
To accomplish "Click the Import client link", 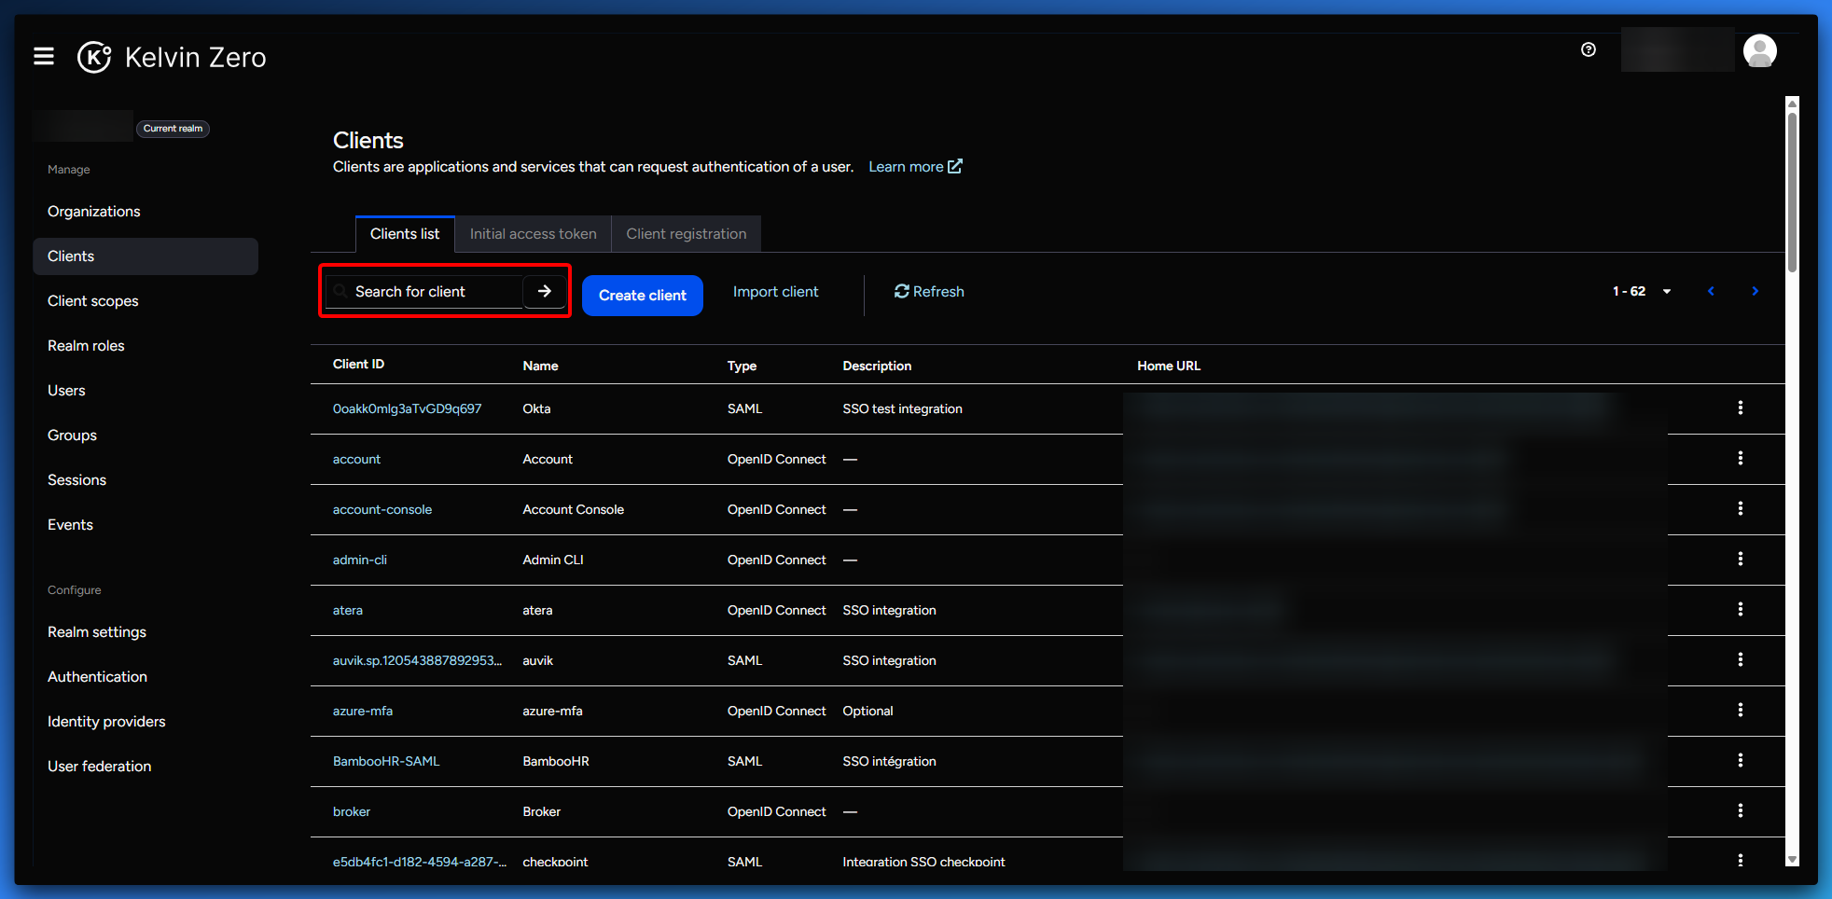I will point(775,292).
